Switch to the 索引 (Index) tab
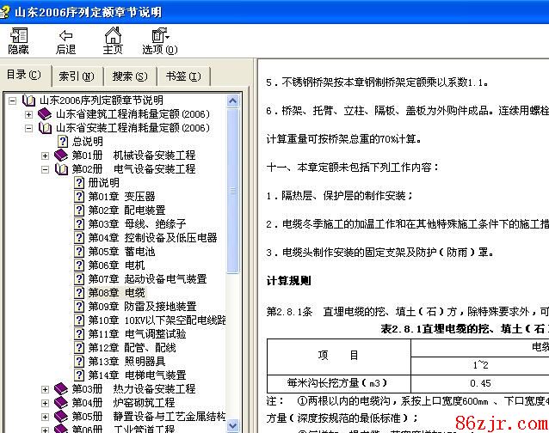The image size is (549, 433). (x=76, y=76)
